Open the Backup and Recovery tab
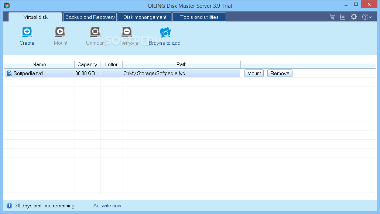Screen dimensions: 380x214 pos(90,17)
